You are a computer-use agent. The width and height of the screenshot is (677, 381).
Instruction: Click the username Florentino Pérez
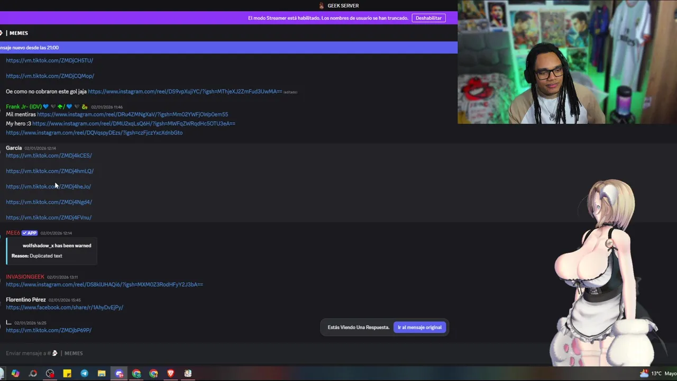(26, 300)
